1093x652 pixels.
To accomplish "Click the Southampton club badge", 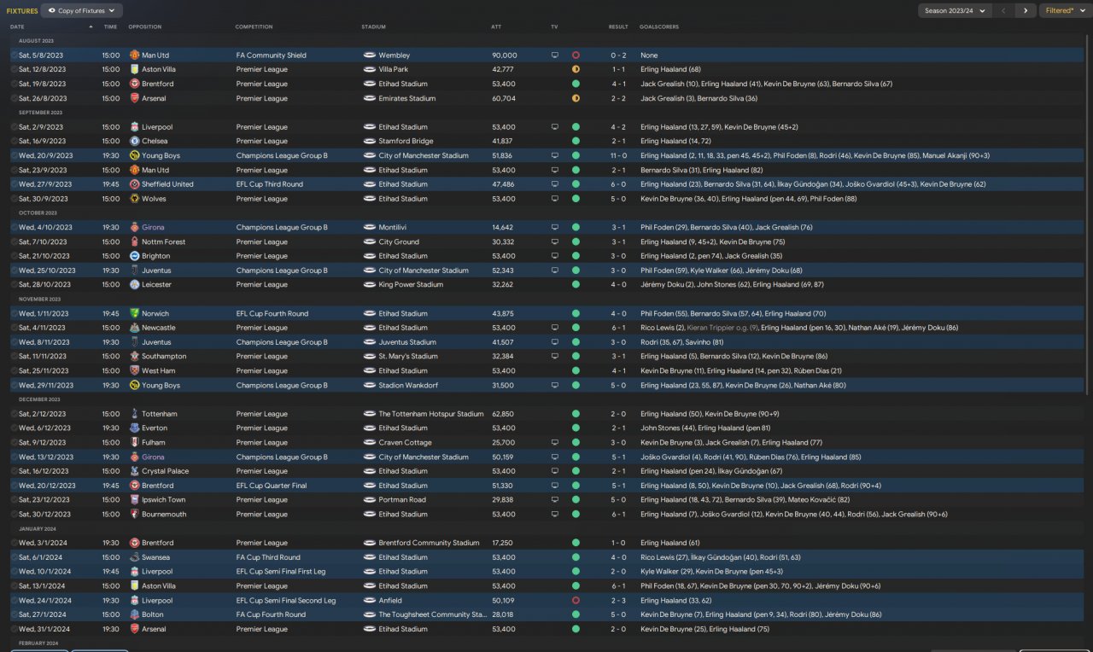I will (134, 357).
